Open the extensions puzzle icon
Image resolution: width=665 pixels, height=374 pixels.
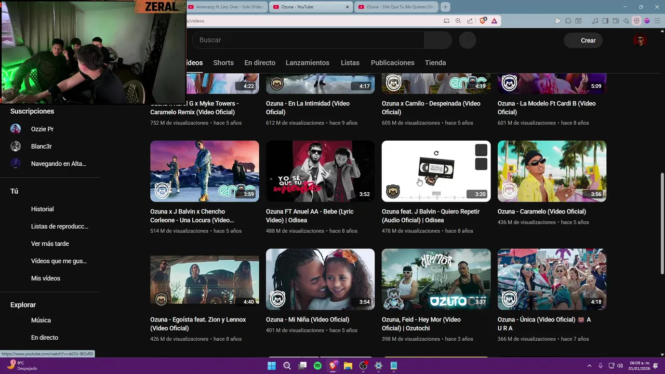[x=568, y=21]
